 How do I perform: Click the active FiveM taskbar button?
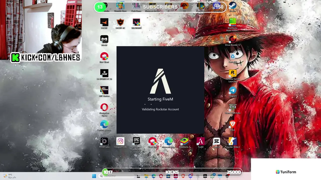176,176
